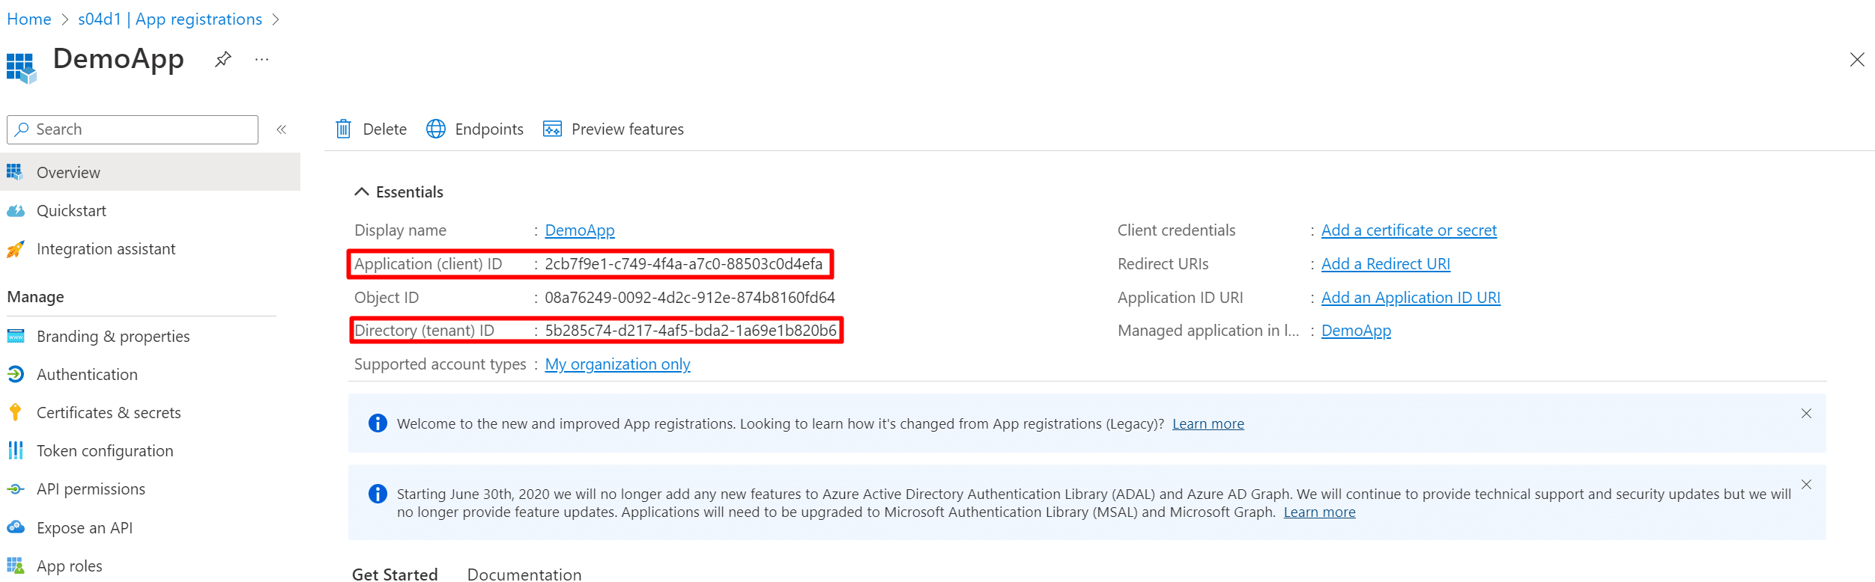The height and width of the screenshot is (582, 1875).
Task: Open the Integration assistant page
Action: click(106, 249)
